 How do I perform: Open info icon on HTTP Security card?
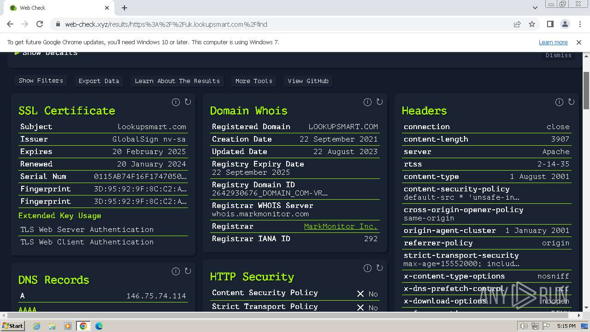(367, 268)
